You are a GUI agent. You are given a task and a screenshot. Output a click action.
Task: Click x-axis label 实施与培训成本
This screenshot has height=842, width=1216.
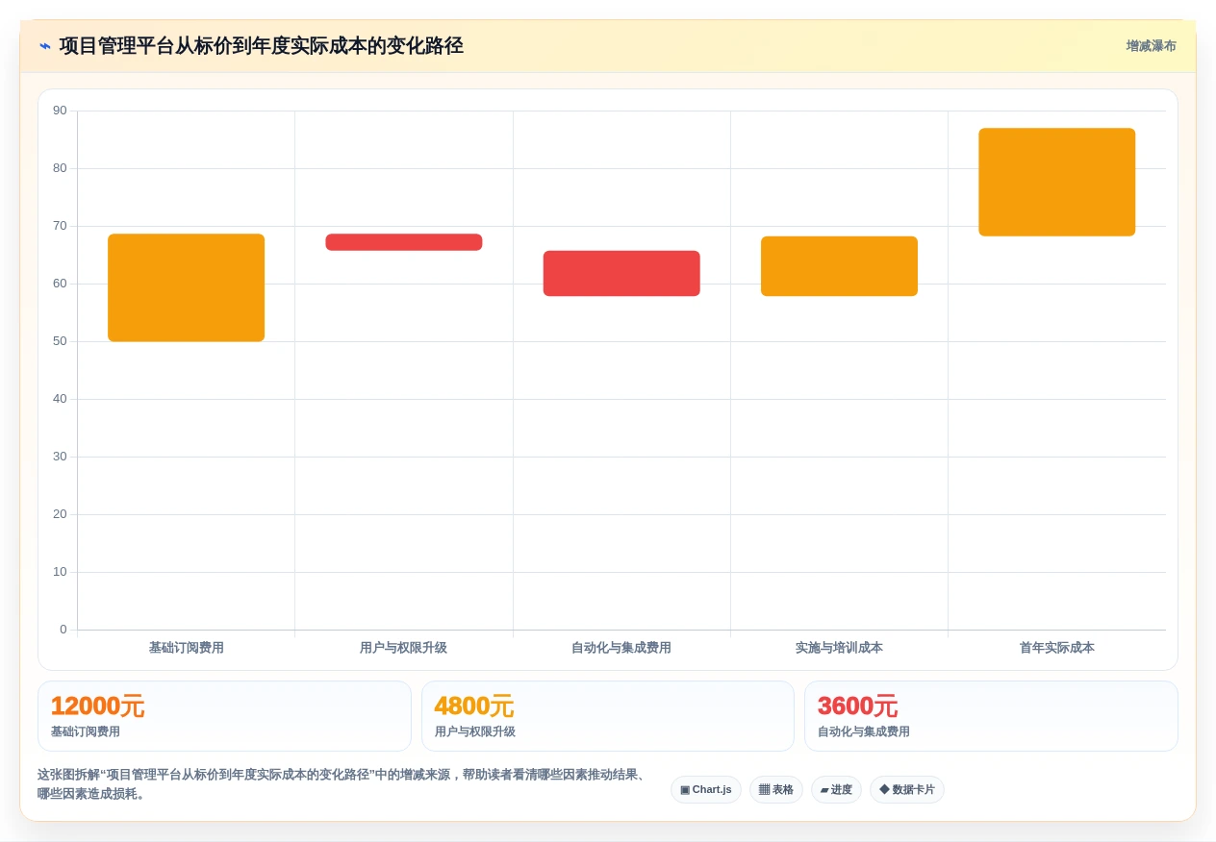click(x=839, y=648)
